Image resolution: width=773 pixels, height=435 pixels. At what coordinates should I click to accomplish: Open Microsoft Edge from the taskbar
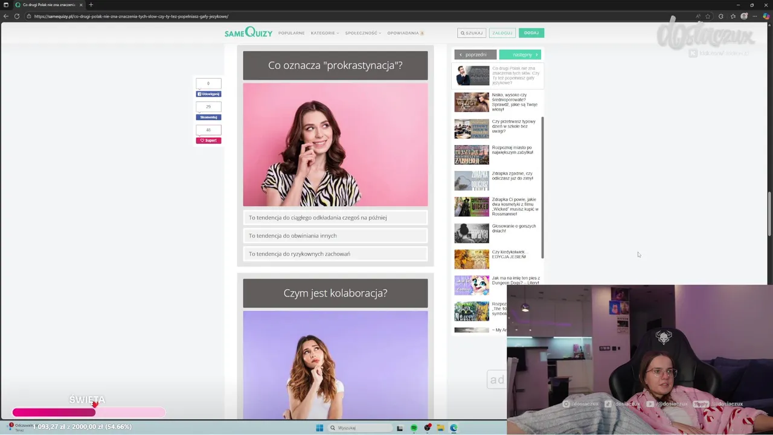click(x=454, y=428)
